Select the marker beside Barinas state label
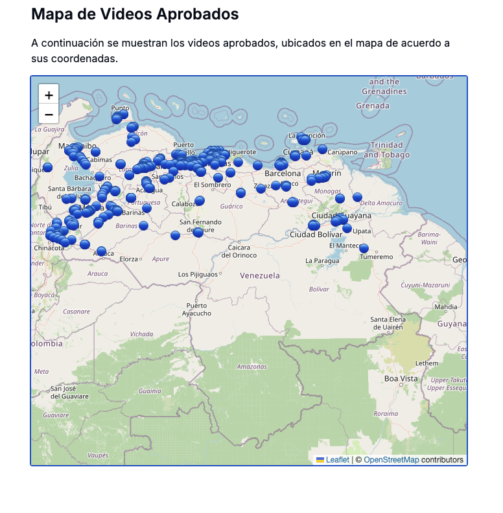 click(143, 225)
